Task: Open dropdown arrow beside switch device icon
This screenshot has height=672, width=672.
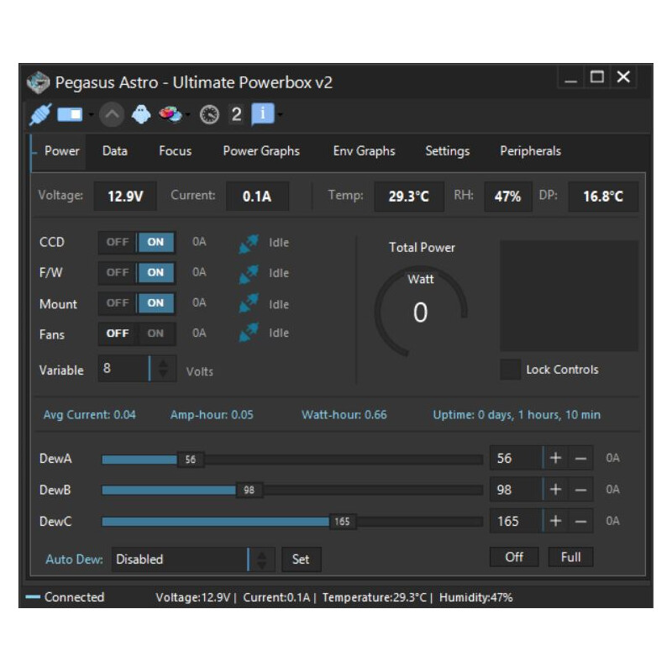Action: [x=91, y=114]
